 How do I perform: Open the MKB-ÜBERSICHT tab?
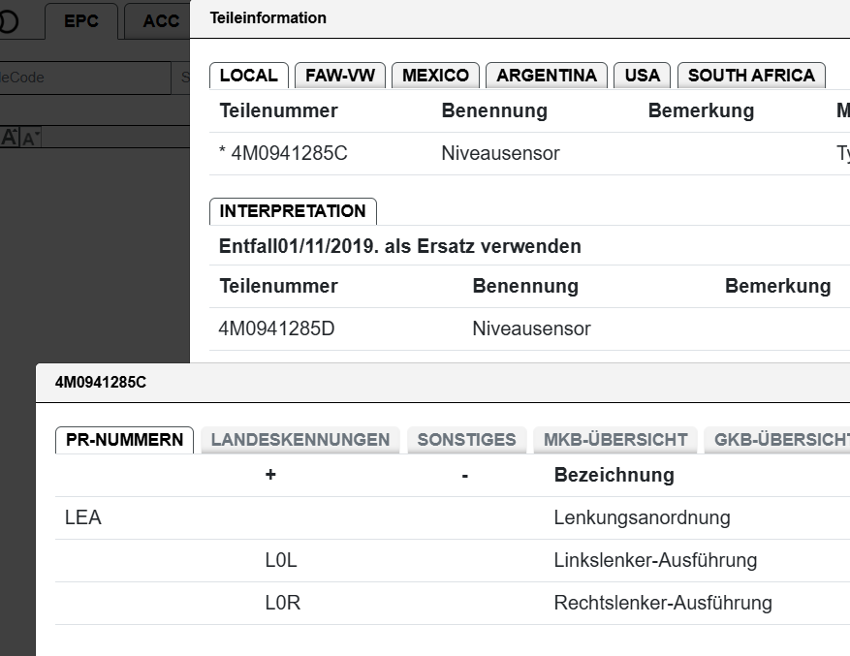click(615, 440)
